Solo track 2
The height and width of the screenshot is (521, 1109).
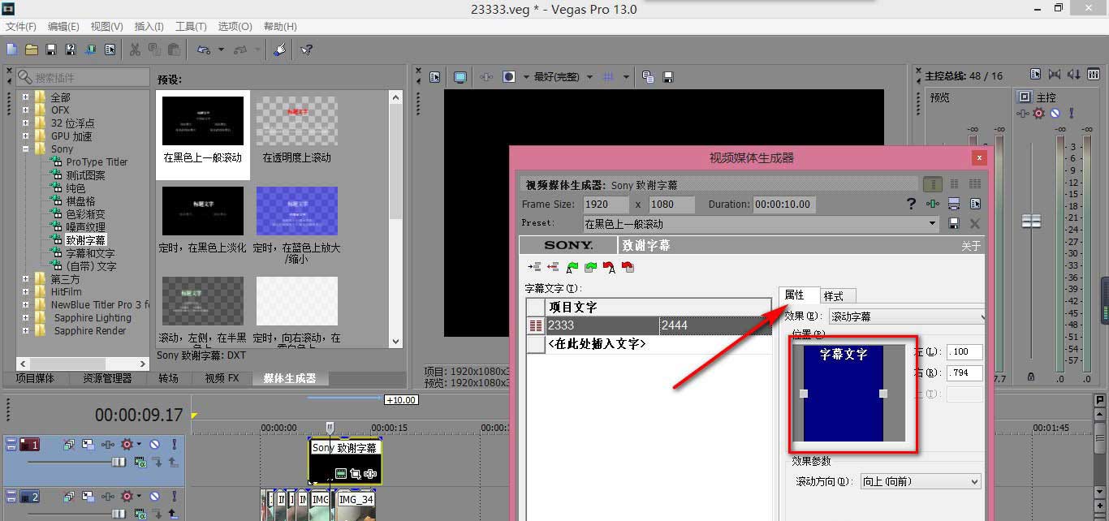174,497
